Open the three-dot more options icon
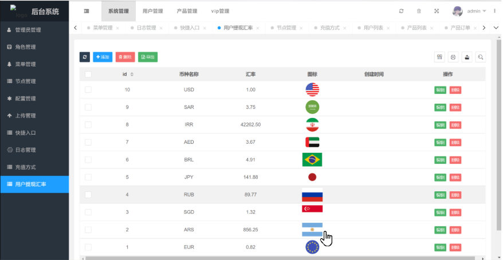503x260 pixels. click(x=494, y=11)
